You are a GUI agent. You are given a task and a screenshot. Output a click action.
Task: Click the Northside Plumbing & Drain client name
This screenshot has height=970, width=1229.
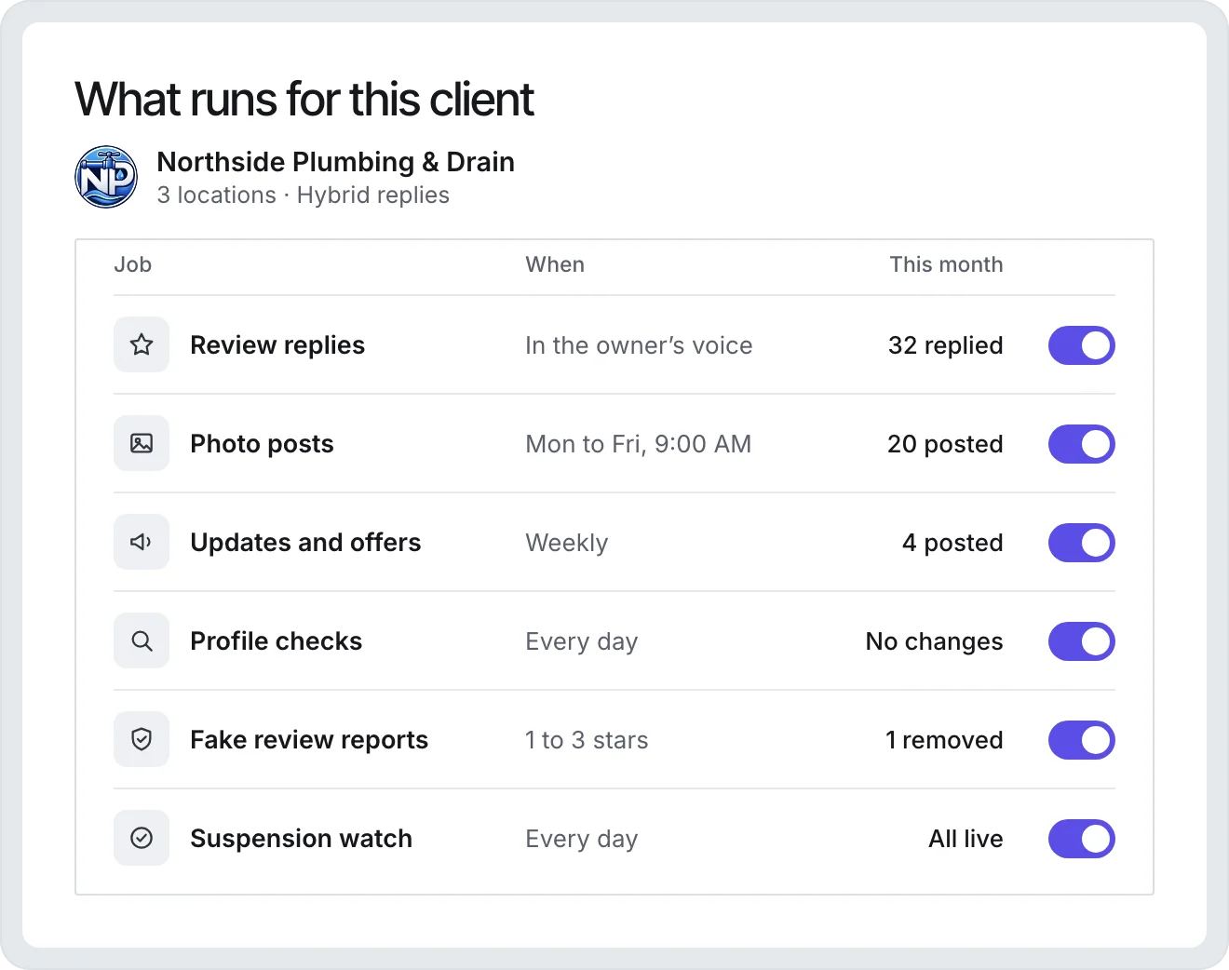coord(335,162)
